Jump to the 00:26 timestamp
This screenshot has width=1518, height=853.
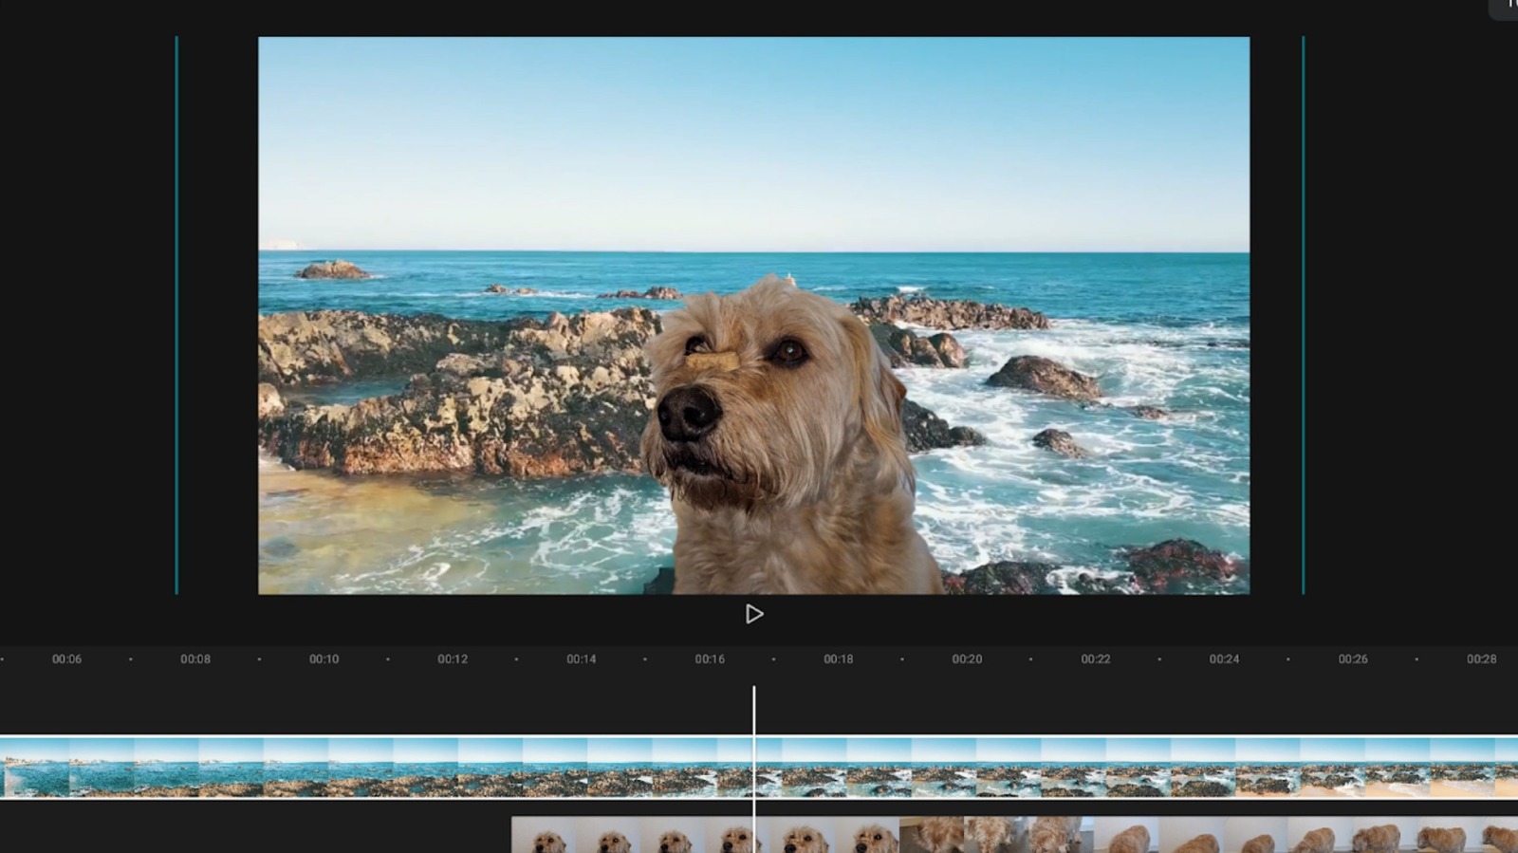pyautogui.click(x=1353, y=658)
